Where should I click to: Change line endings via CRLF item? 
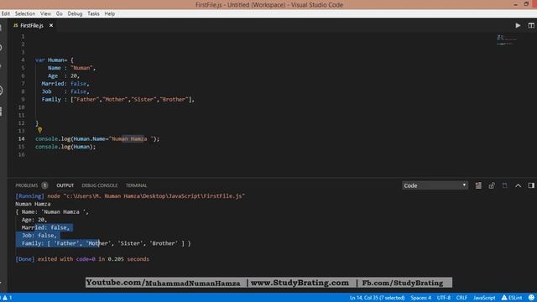(461, 298)
